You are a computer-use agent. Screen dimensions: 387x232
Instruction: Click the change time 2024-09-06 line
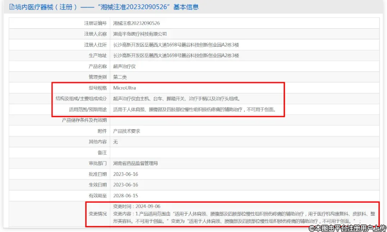click(137, 206)
